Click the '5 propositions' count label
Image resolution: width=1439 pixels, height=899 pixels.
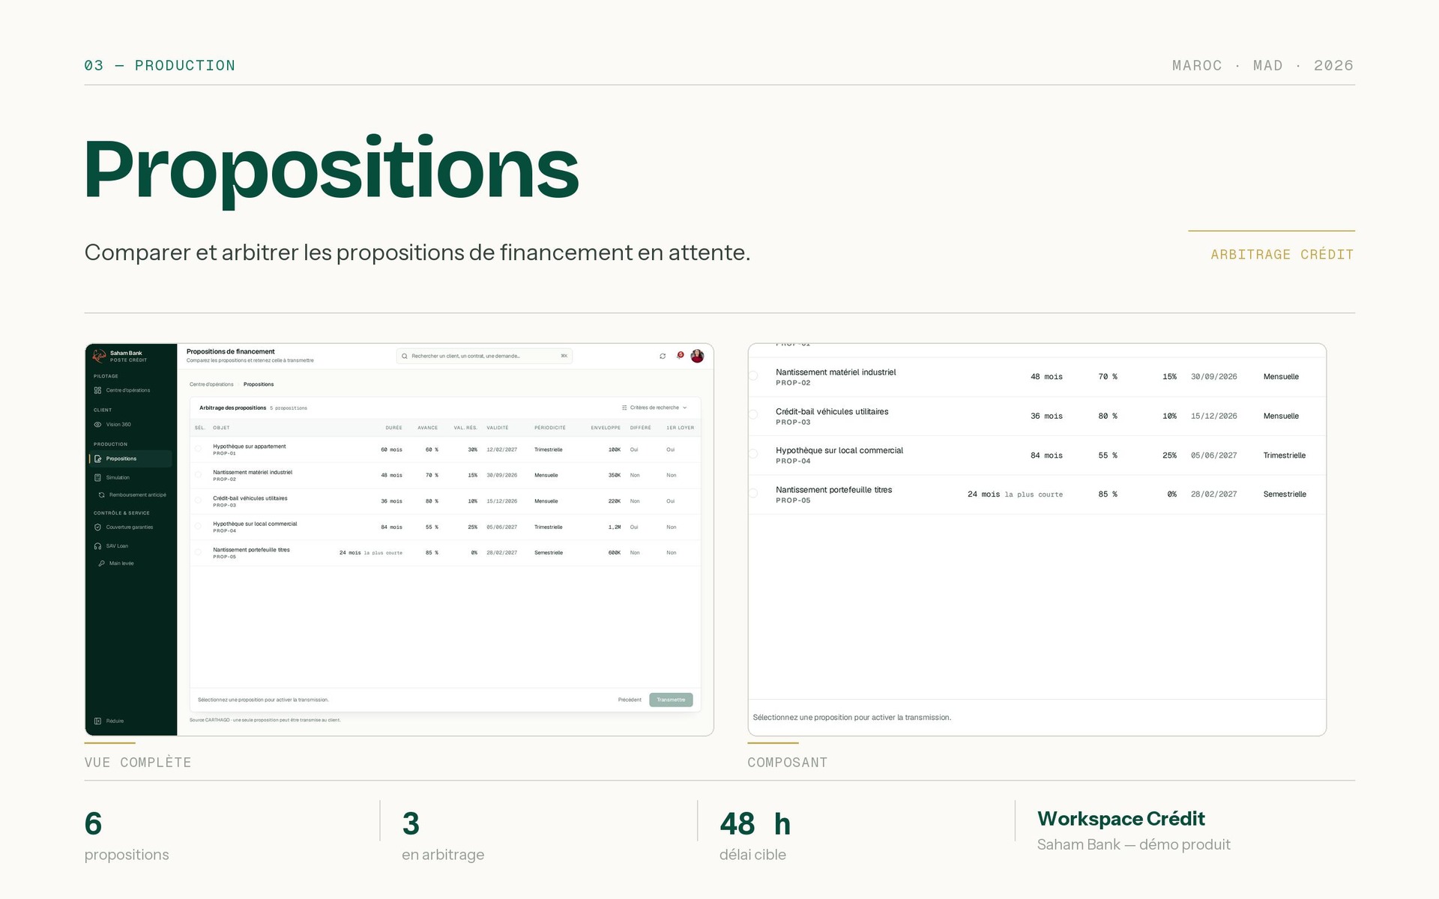tap(289, 408)
